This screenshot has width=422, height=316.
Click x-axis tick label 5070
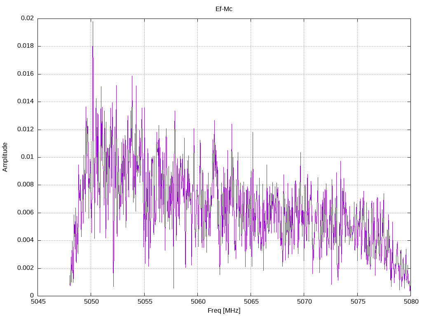click(x=305, y=302)
